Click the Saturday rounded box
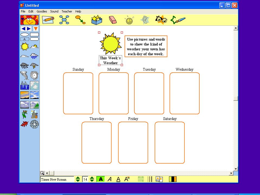Image resolution: width=260 pixels, height=195 pixels. pyautogui.click(x=170, y=143)
